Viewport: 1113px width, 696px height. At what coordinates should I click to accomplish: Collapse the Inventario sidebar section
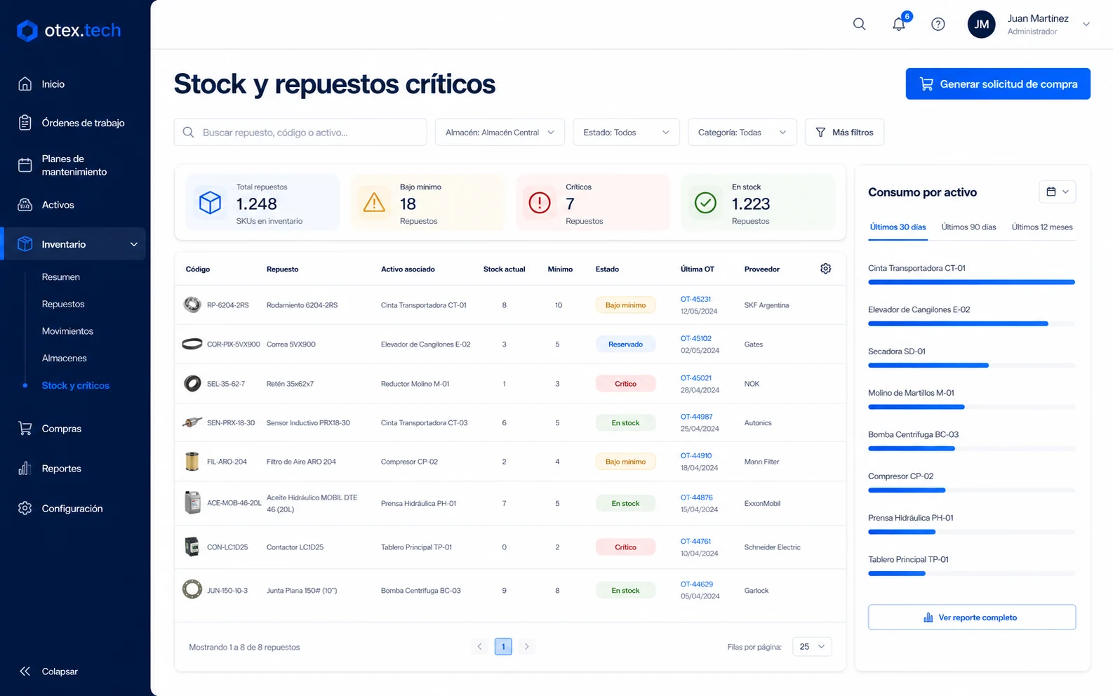[134, 244]
